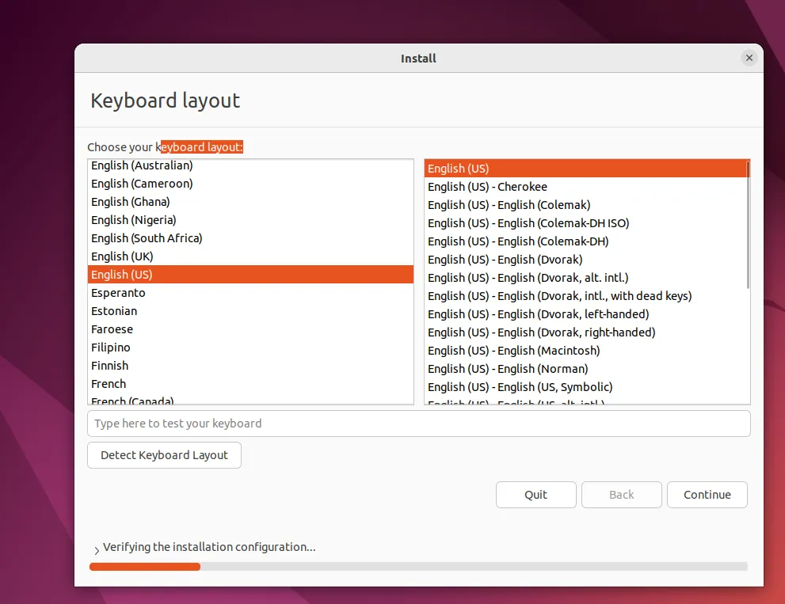Viewport: 785px width, 604px height.
Task: Expand the installation progress details chevron
Action: [97, 550]
